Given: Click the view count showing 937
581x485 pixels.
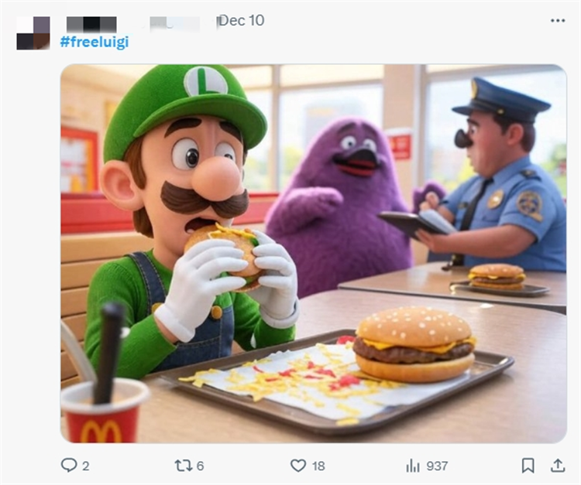Looking at the screenshot, I should tap(437, 466).
